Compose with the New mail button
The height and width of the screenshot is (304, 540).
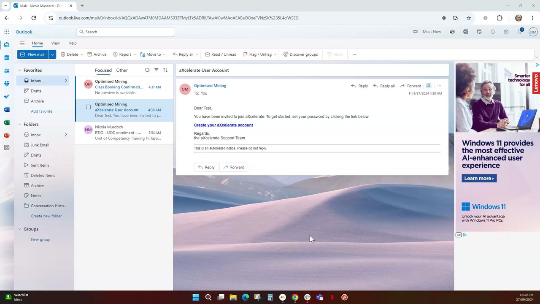pos(33,54)
